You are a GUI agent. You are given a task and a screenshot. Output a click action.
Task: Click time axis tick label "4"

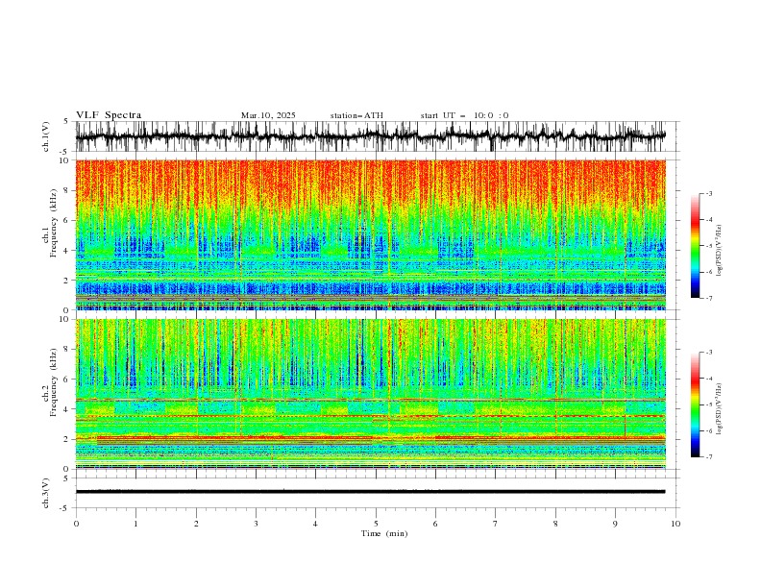(x=315, y=524)
